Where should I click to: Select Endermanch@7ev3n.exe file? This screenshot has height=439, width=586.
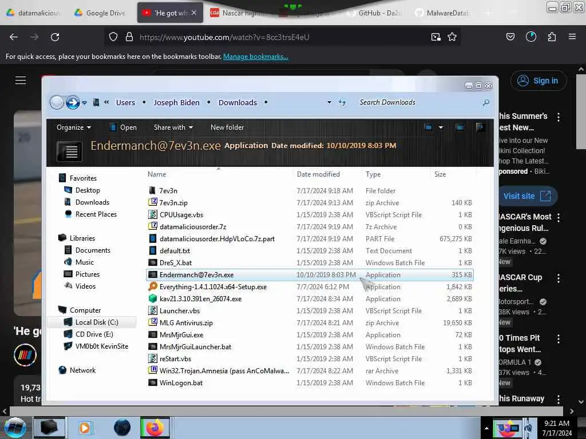[x=310, y=275]
